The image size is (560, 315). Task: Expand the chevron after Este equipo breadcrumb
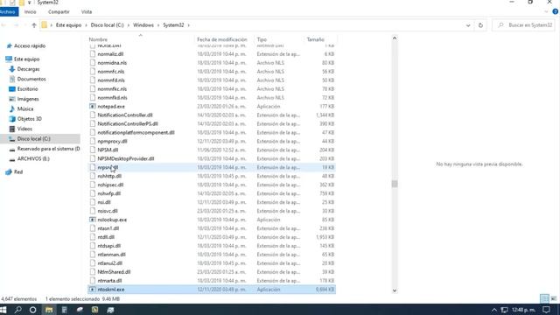click(86, 25)
